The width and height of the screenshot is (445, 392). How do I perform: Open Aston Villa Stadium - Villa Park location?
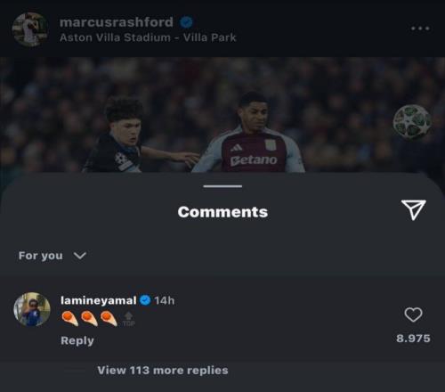(x=148, y=37)
